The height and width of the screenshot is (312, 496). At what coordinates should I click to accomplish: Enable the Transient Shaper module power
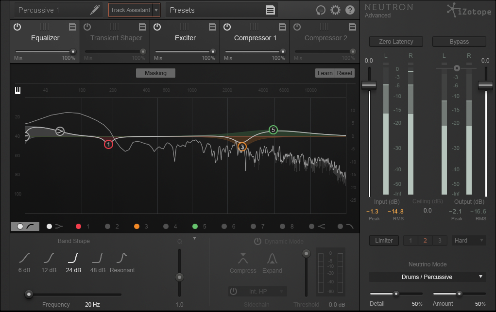point(87,27)
